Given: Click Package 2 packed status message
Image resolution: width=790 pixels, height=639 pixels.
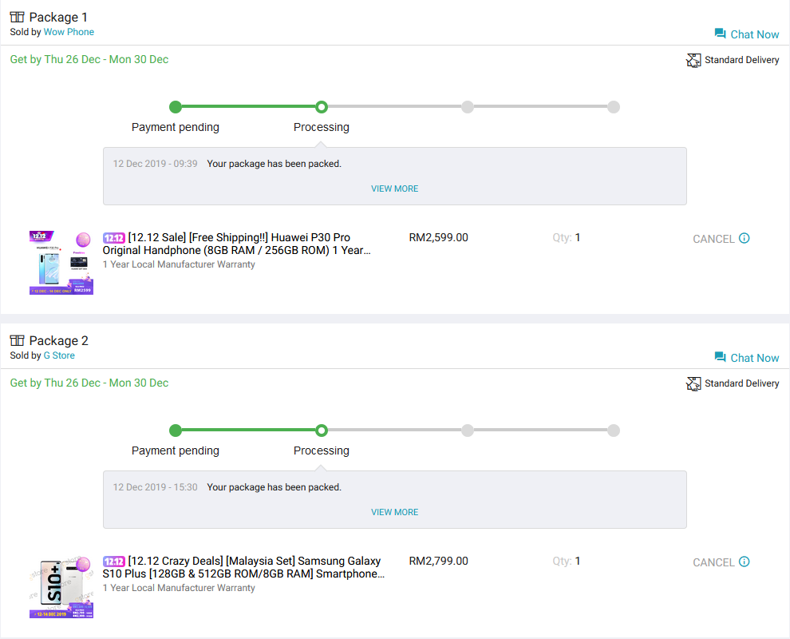Looking at the screenshot, I should point(274,488).
